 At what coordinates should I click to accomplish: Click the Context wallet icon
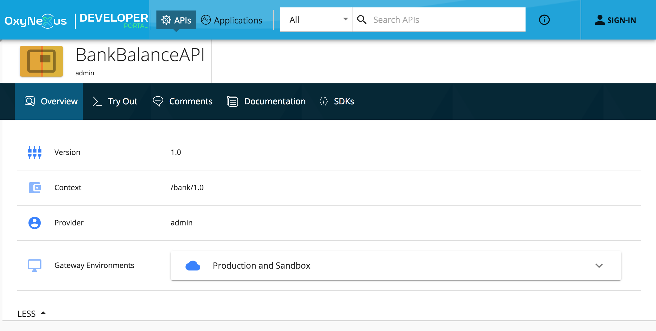click(x=35, y=188)
